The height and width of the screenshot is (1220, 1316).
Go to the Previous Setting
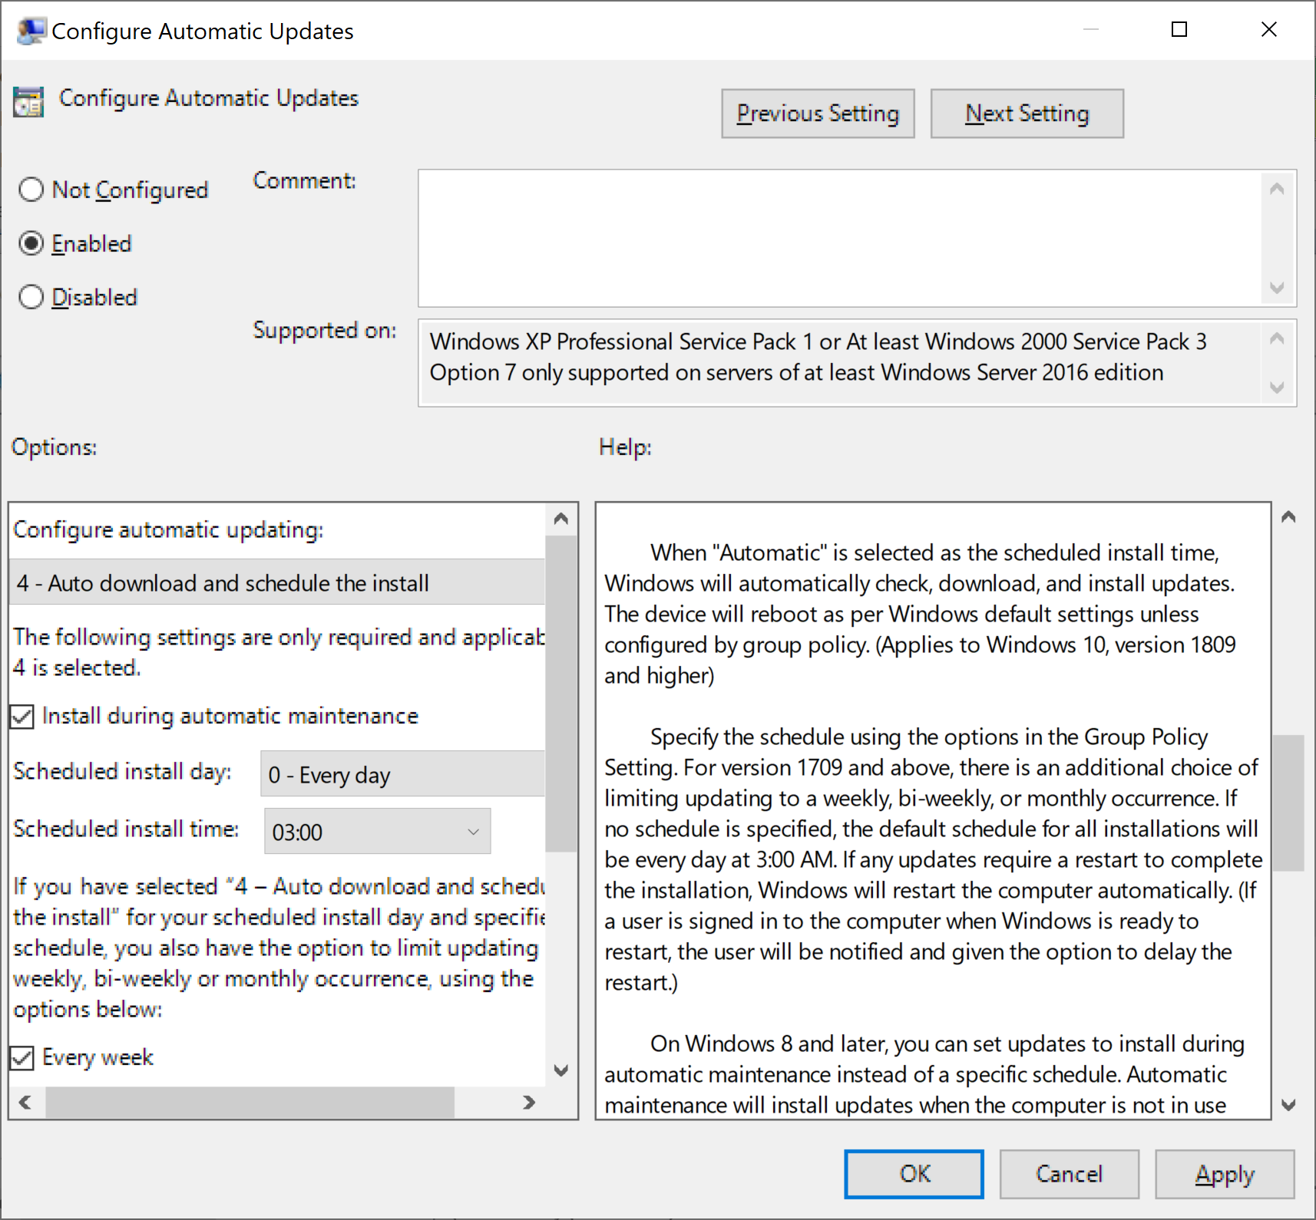[818, 114]
